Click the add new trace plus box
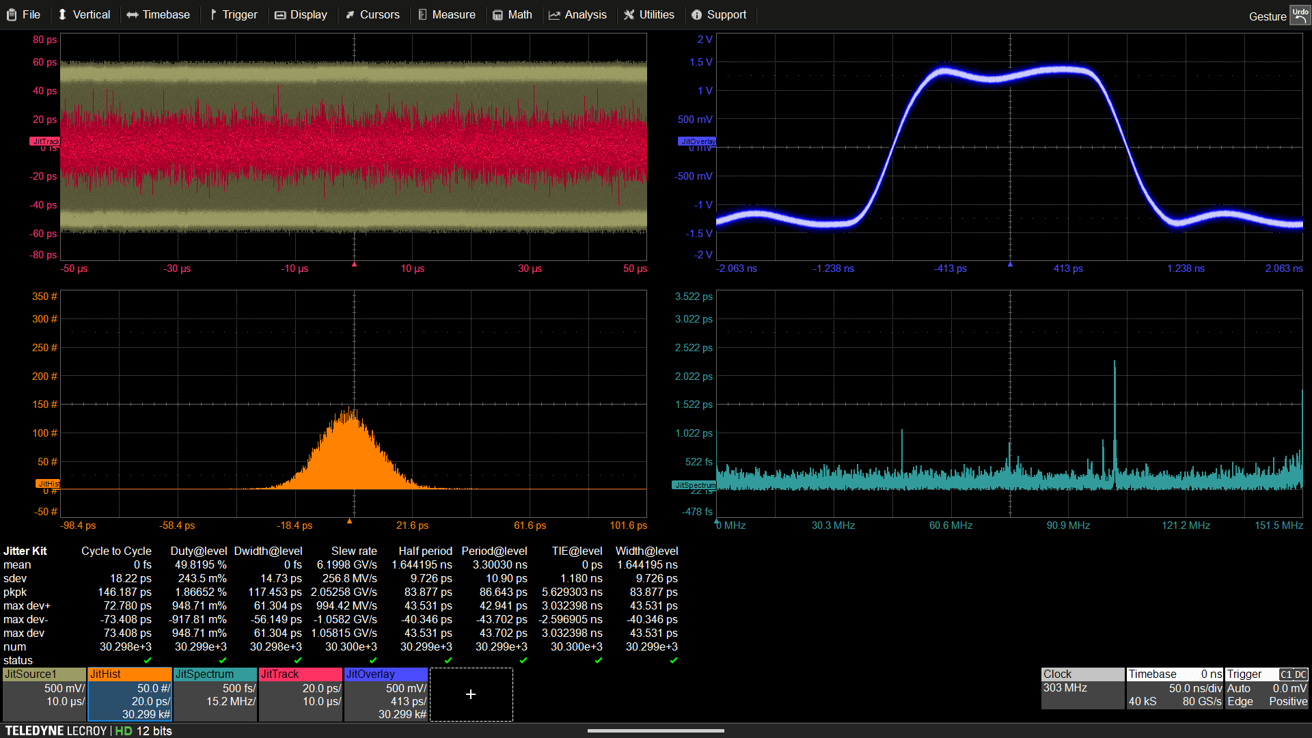This screenshot has height=738, width=1312. (x=471, y=694)
